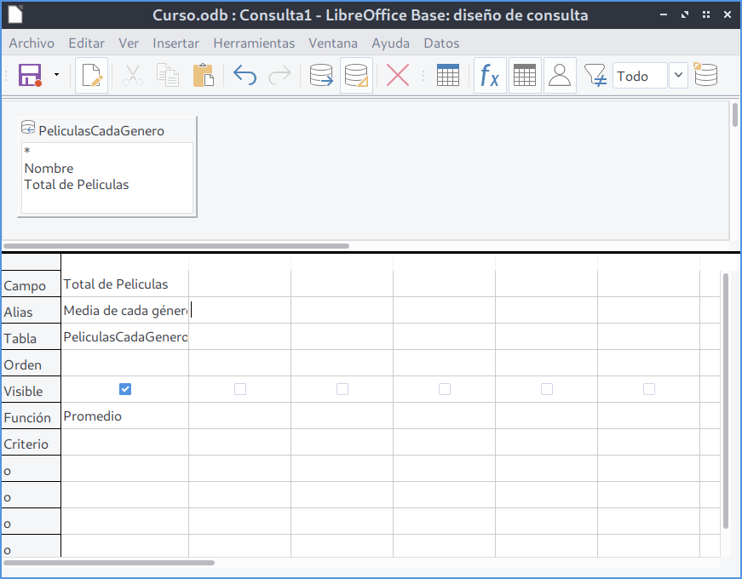Screen dimensions: 742x579
Task: Click Función cell in second column
Action: (x=240, y=416)
